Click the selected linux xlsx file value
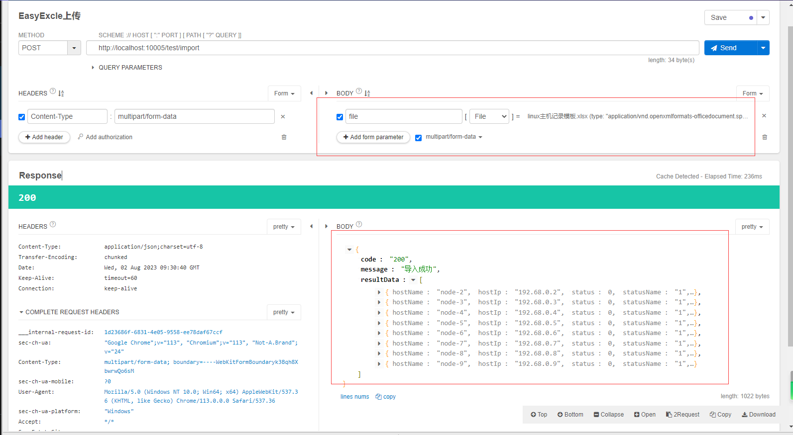 pos(637,116)
